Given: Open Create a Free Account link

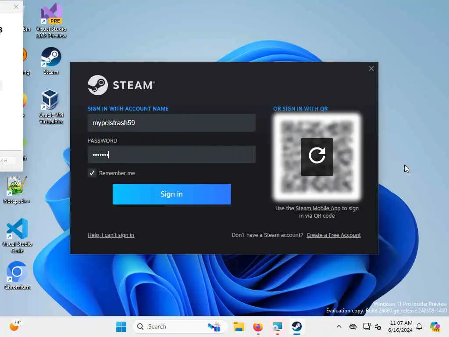Looking at the screenshot, I should (334, 235).
